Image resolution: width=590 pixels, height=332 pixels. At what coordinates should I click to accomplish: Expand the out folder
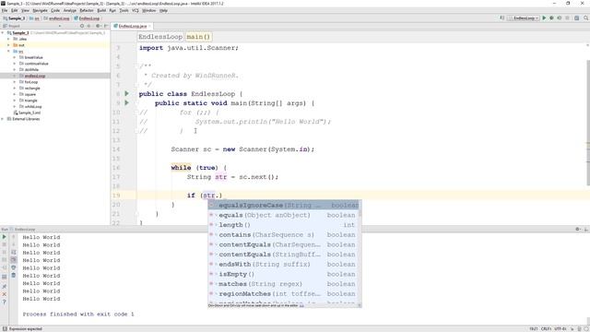click(x=8, y=45)
